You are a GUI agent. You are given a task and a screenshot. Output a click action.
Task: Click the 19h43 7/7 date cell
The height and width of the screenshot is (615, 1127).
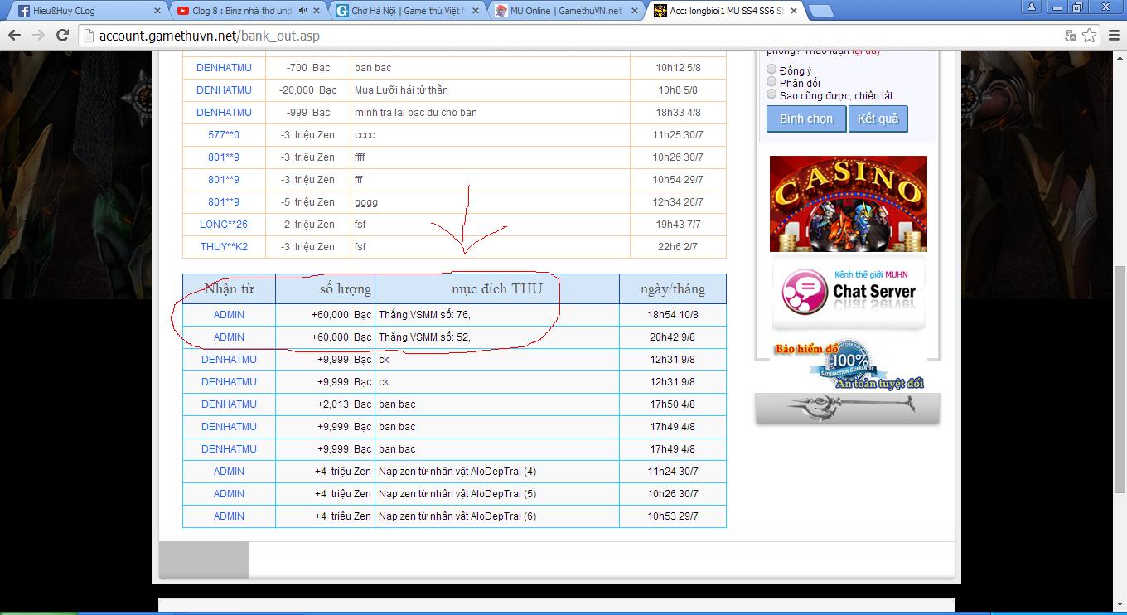click(678, 224)
